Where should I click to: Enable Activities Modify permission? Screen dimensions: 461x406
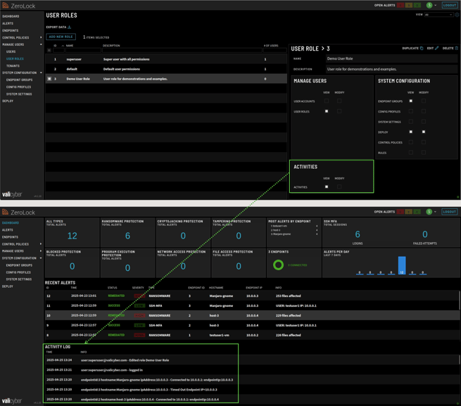tap(339, 186)
